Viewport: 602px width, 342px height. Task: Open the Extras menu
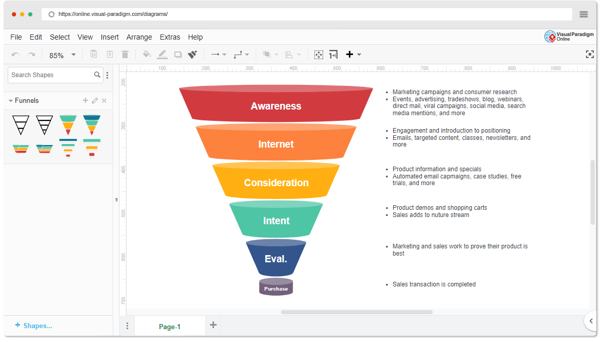(x=170, y=37)
